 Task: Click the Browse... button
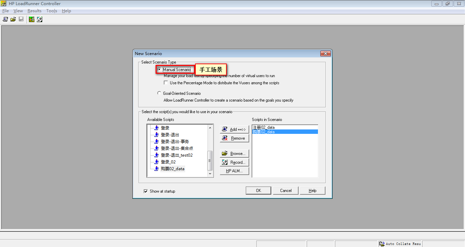[235, 154]
